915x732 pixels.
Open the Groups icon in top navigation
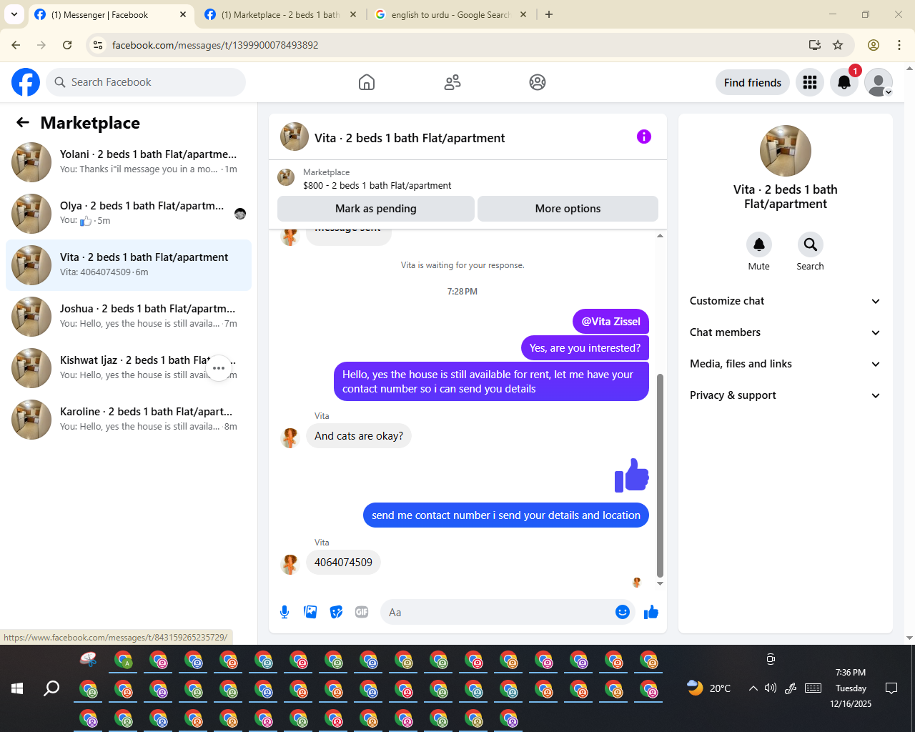[x=538, y=82]
